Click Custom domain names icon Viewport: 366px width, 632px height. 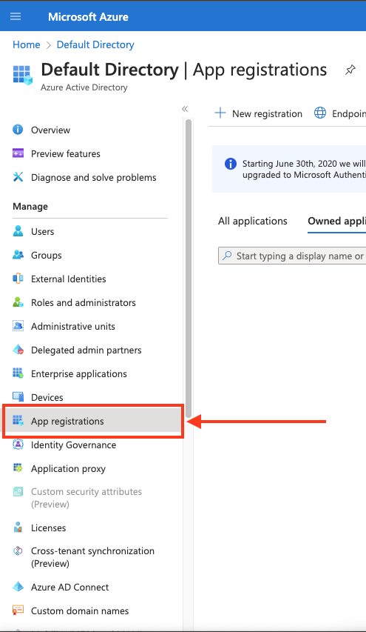[x=18, y=611]
